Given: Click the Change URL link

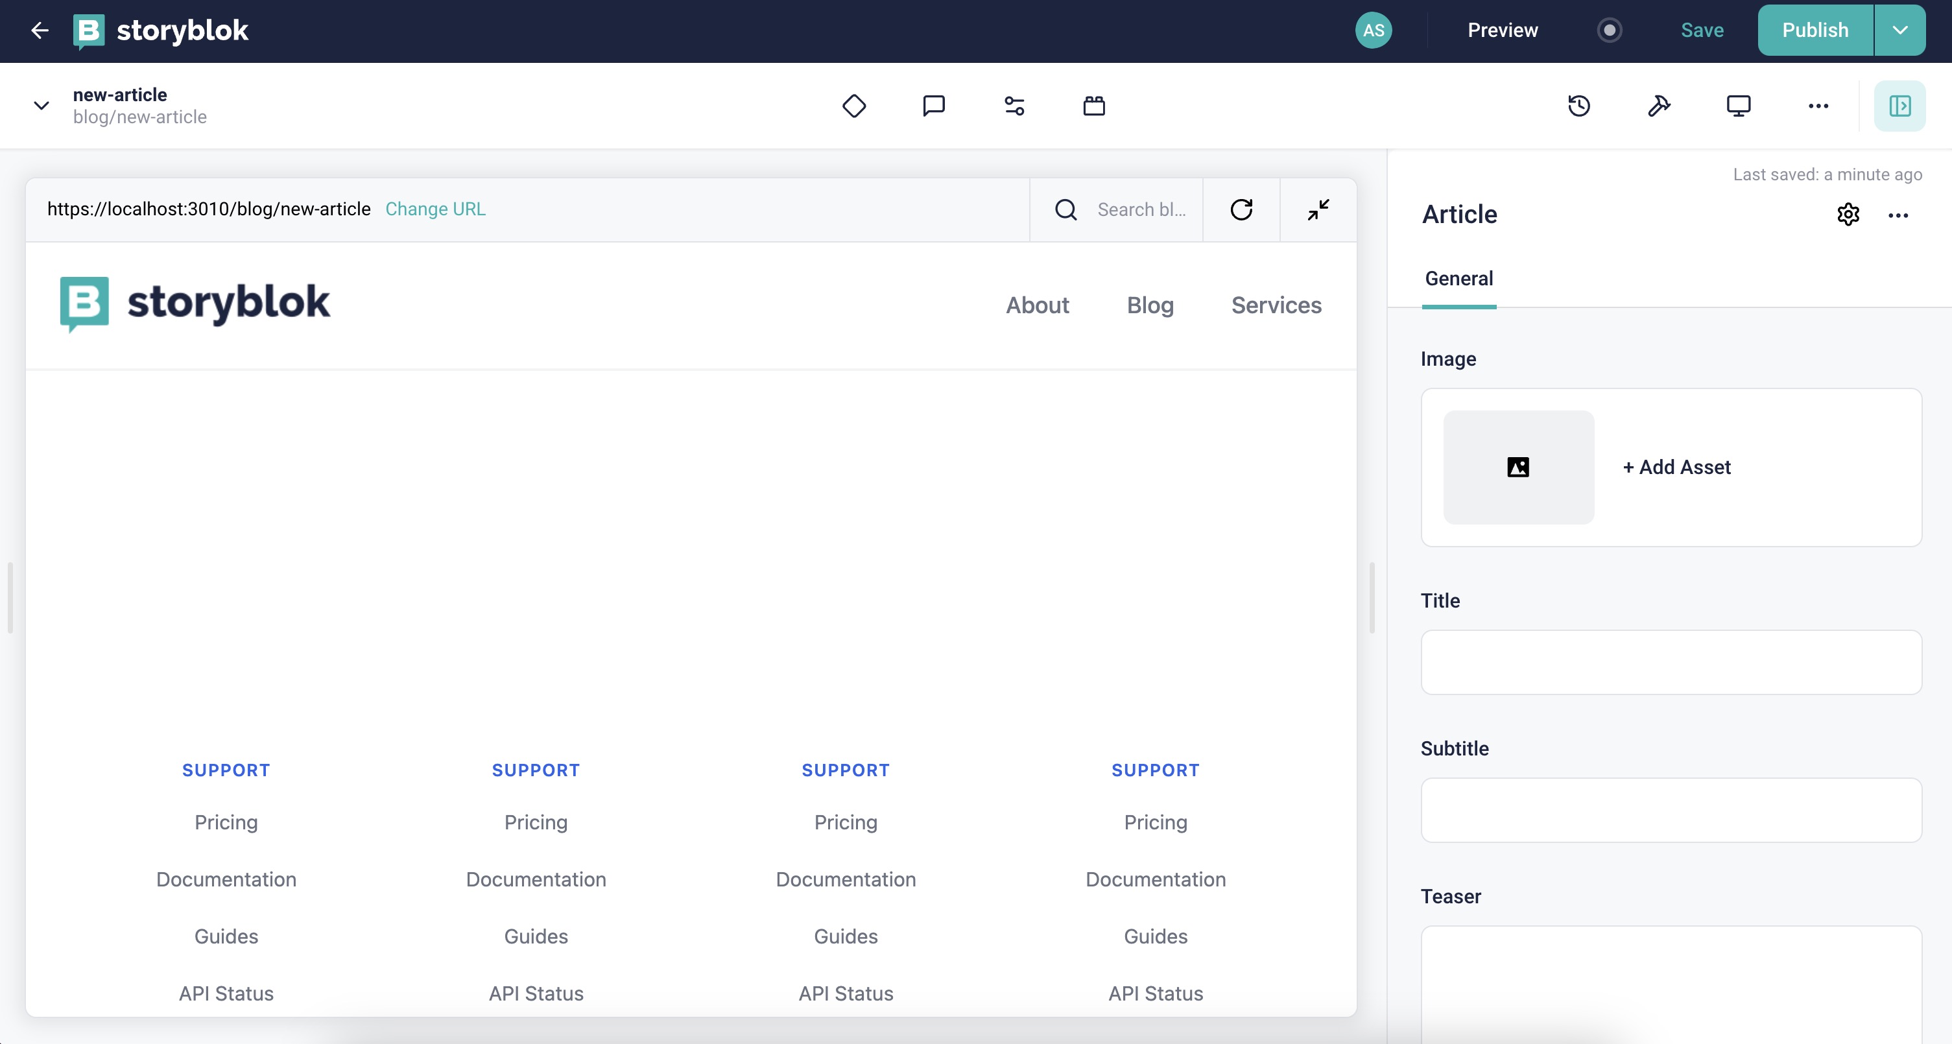Looking at the screenshot, I should click(435, 209).
